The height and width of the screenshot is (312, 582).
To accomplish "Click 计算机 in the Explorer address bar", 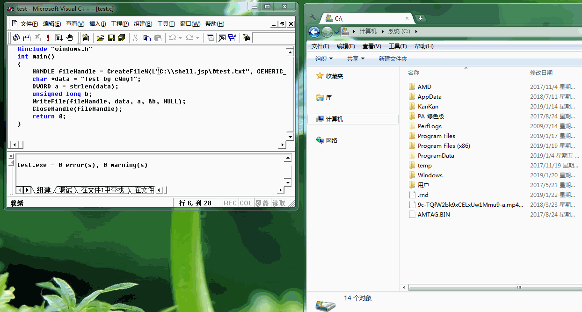I will click(x=368, y=31).
